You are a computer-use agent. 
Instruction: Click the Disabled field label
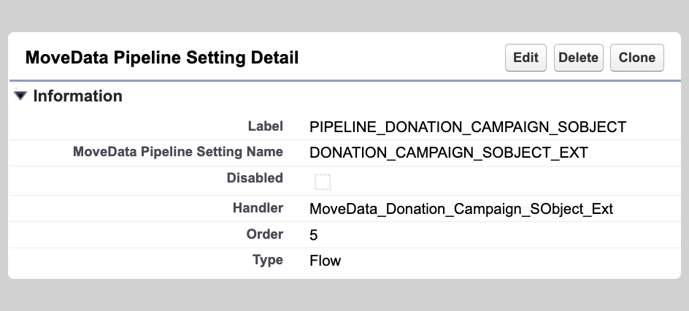coord(255,177)
